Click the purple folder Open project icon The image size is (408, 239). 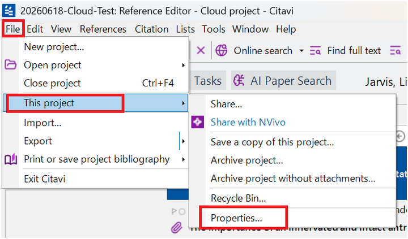coord(10,64)
